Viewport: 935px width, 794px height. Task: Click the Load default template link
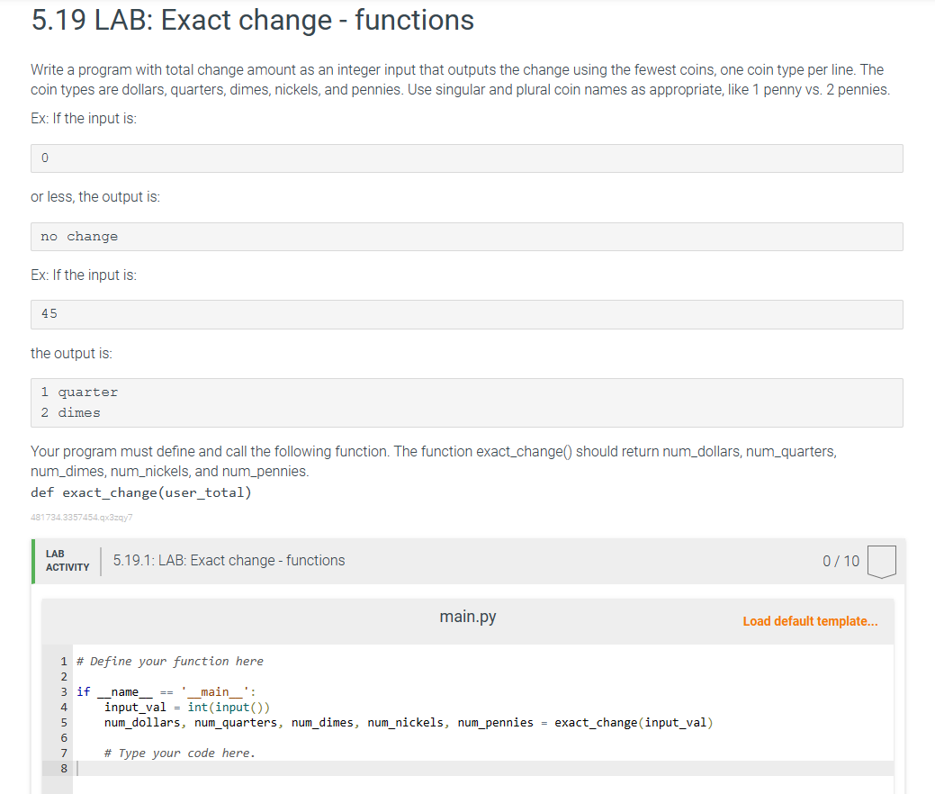(810, 621)
